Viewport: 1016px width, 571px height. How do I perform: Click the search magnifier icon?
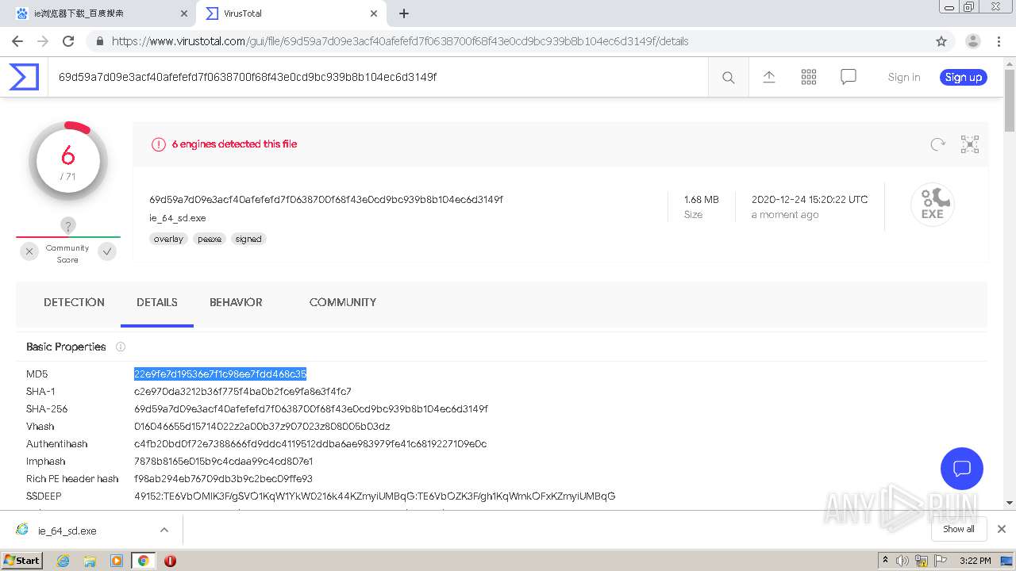tap(728, 77)
